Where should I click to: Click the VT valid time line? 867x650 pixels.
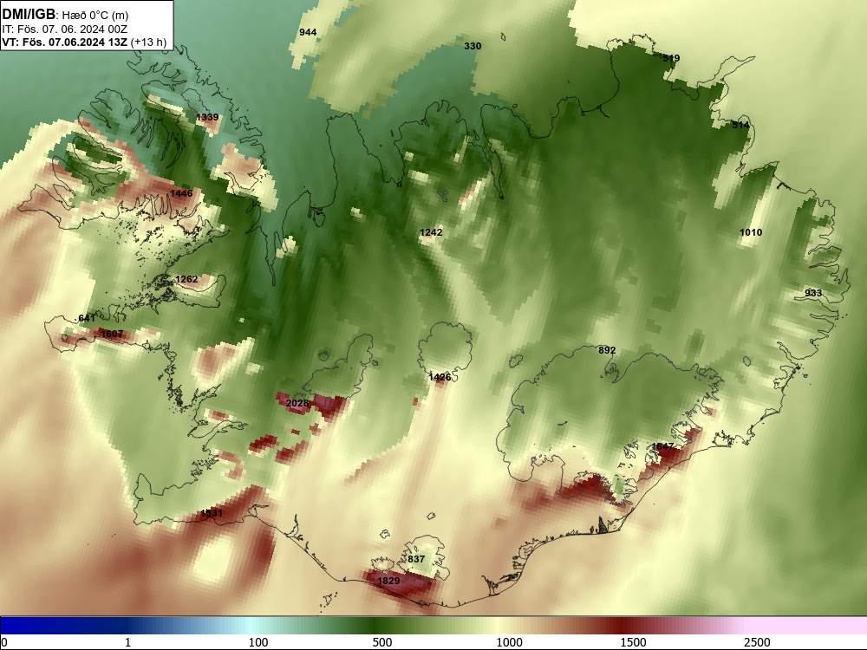tap(84, 42)
